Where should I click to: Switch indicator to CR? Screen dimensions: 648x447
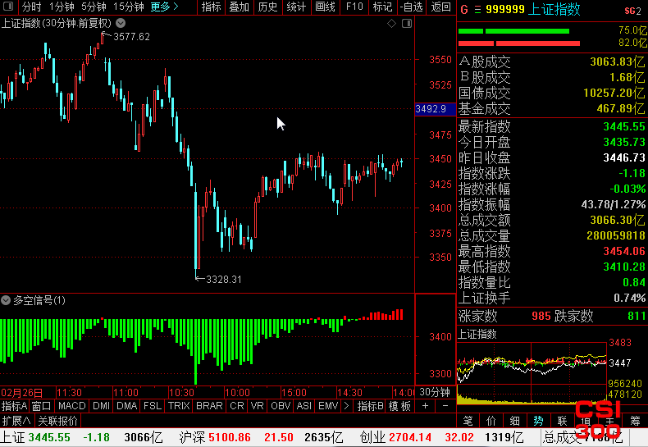click(x=237, y=406)
